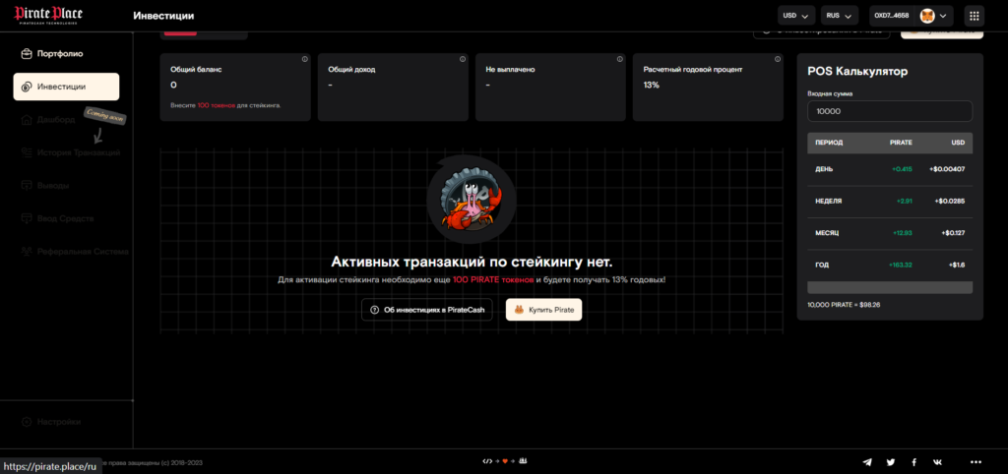Click the +$0.00407 USD value
The width and height of the screenshot is (1008, 474).
947,169
